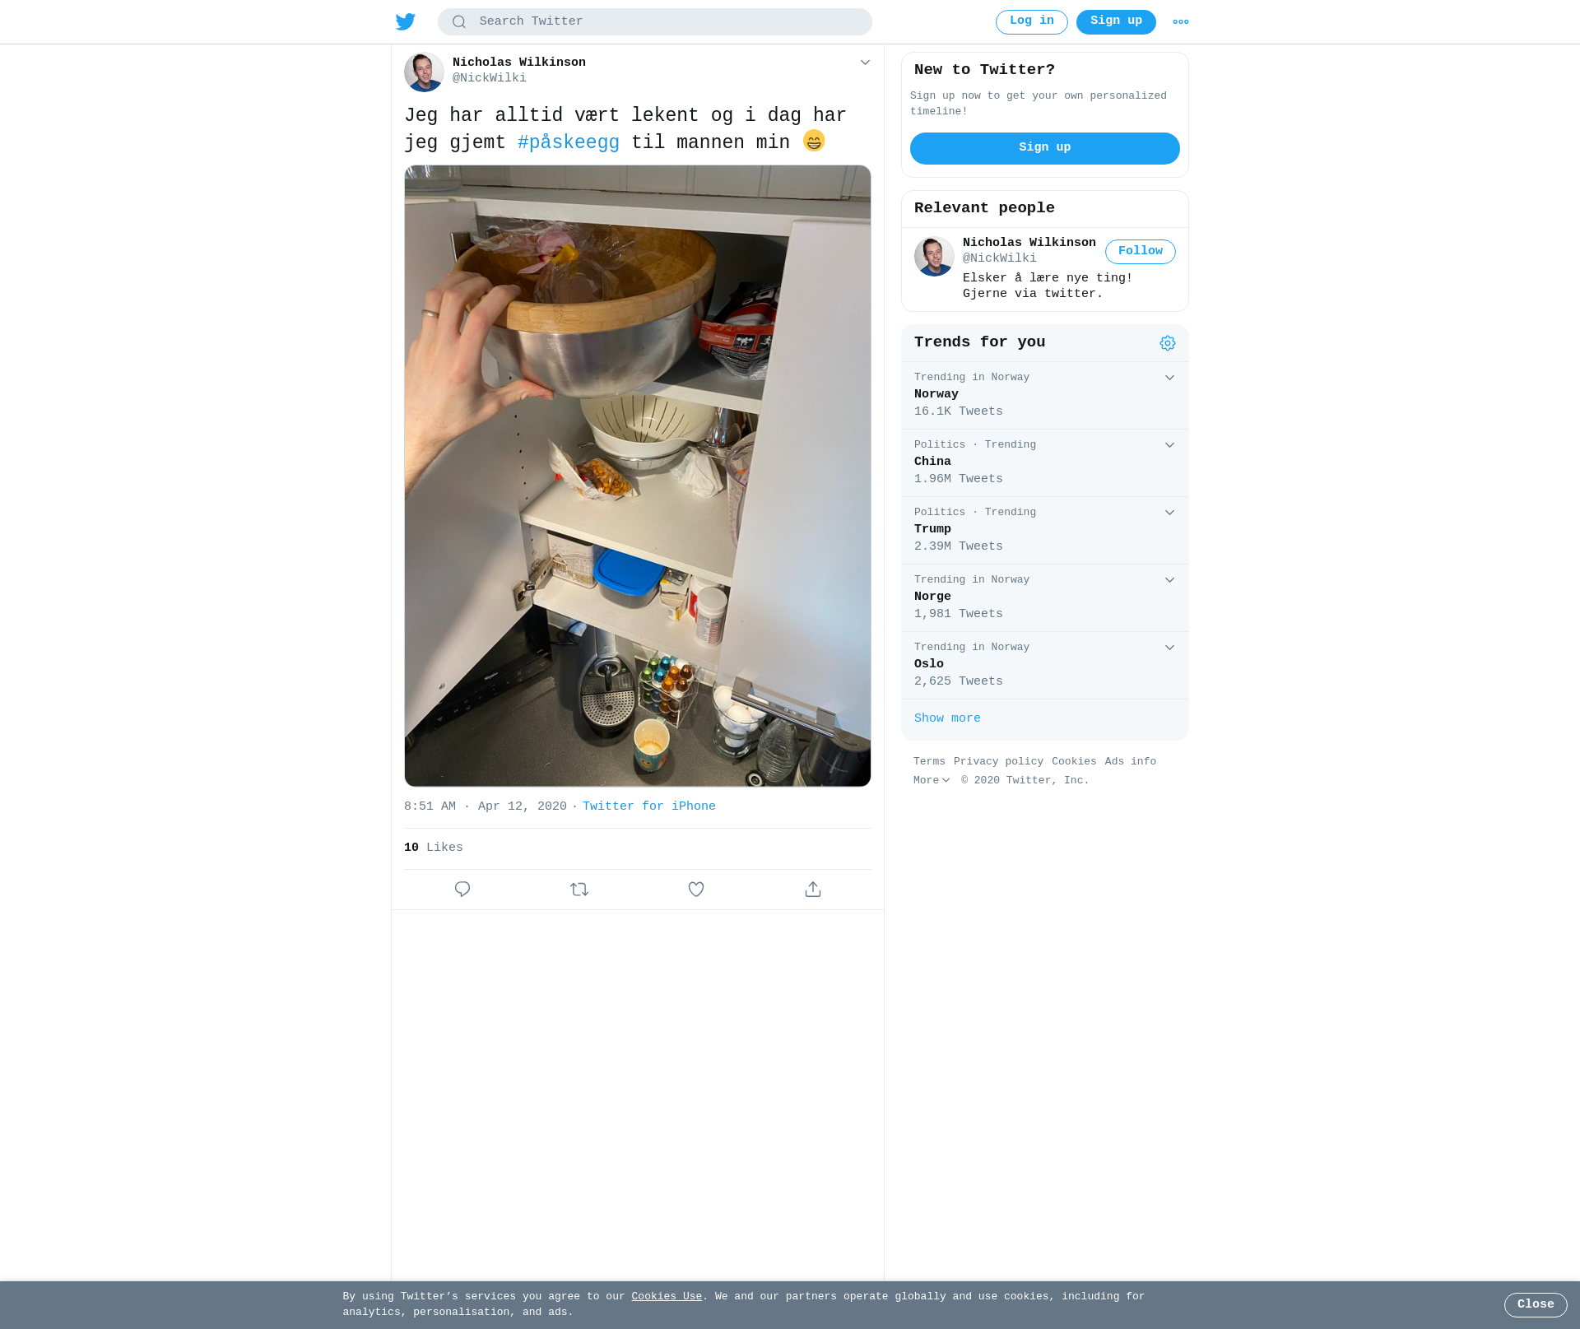Image resolution: width=1580 pixels, height=1329 pixels.
Task: Retweet using the retweet icon
Action: (579, 890)
